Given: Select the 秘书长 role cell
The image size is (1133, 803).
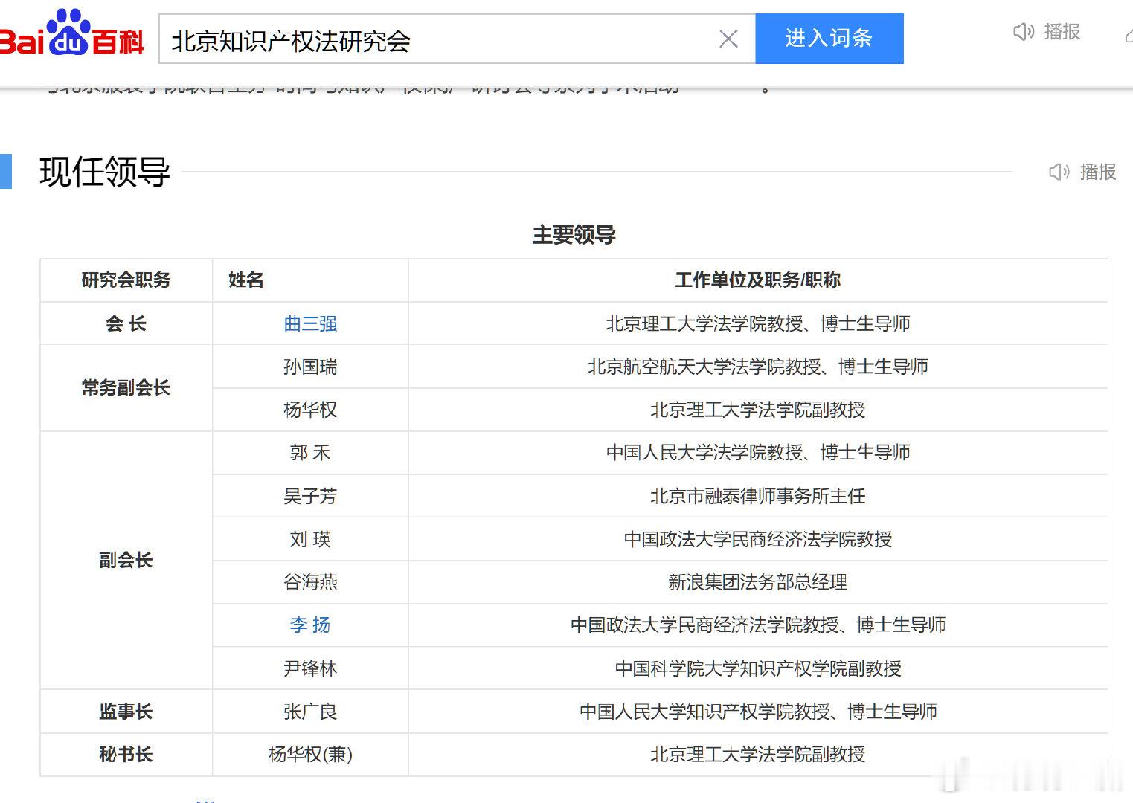Looking at the screenshot, I should click(x=126, y=755).
